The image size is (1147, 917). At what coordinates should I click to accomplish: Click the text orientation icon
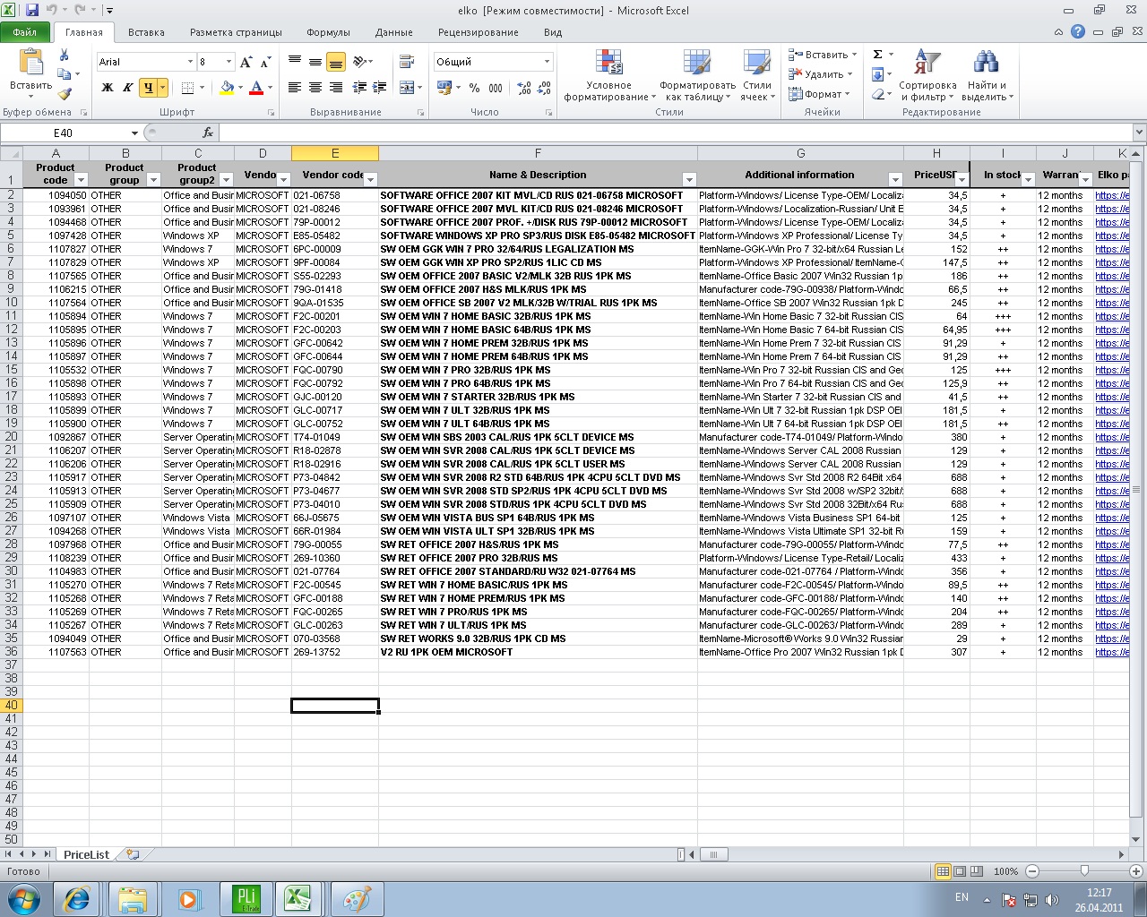(360, 62)
